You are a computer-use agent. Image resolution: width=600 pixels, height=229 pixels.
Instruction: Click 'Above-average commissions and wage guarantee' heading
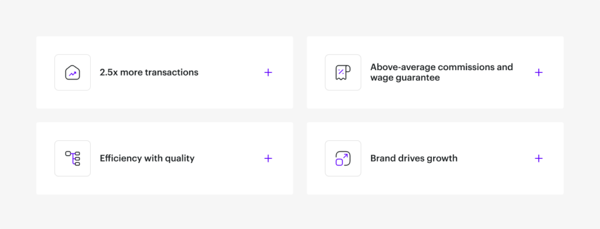tap(442, 72)
